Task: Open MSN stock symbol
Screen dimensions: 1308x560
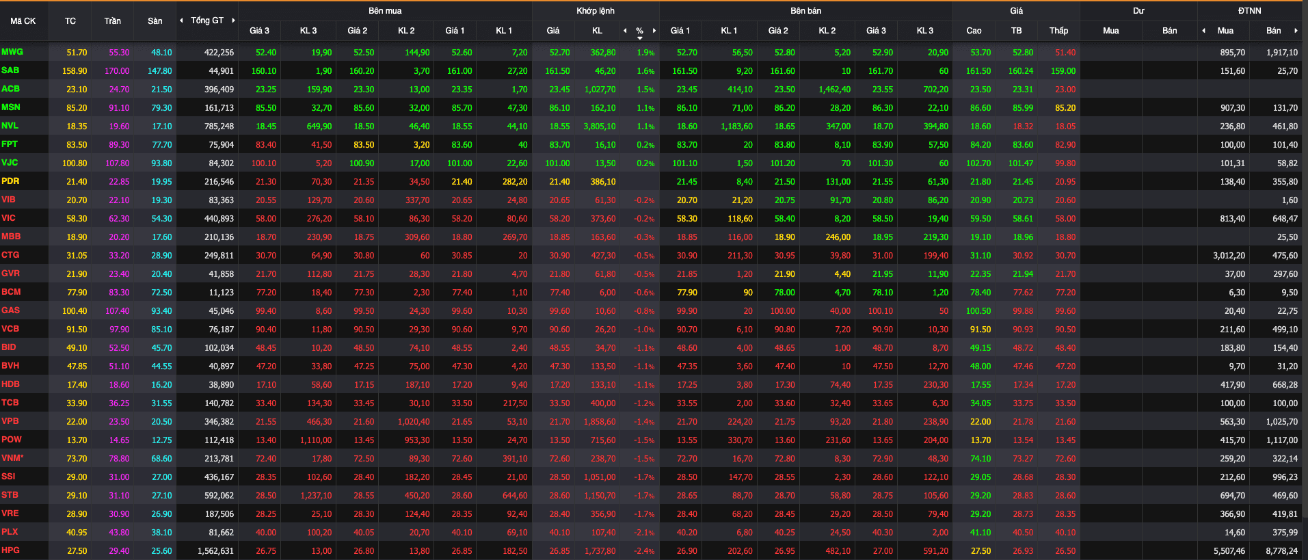Action: tap(11, 107)
